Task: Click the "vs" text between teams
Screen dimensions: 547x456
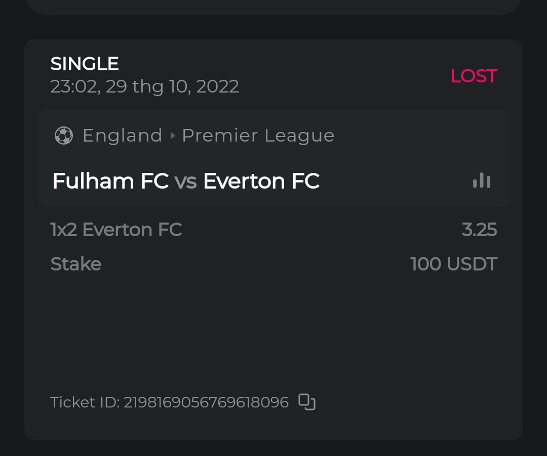Action: click(x=185, y=181)
